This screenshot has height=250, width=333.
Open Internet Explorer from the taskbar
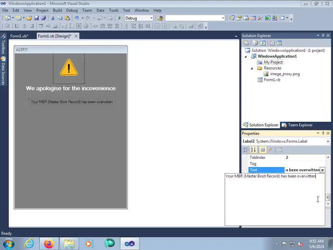coord(29,243)
